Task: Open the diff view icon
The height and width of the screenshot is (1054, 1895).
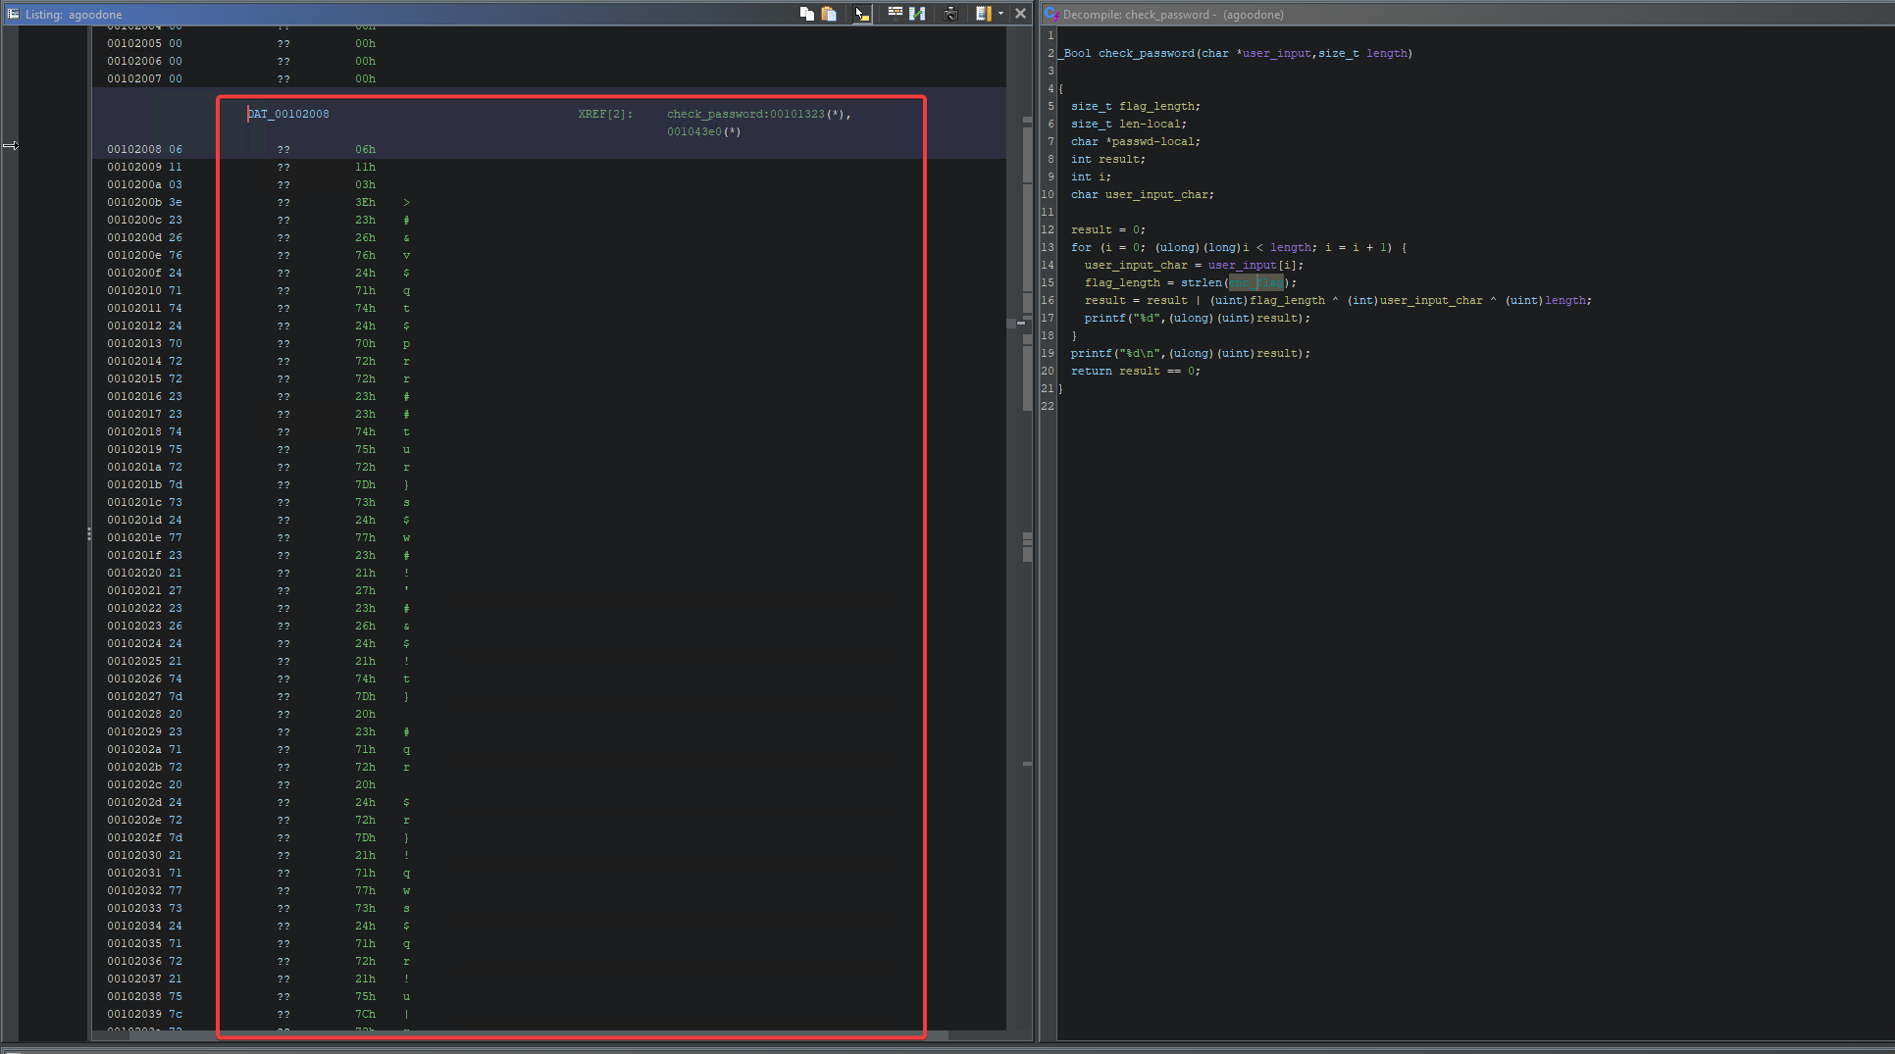Action: [917, 14]
